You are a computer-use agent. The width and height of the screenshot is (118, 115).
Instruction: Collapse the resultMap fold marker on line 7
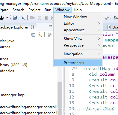pyautogui.click(x=76, y=68)
